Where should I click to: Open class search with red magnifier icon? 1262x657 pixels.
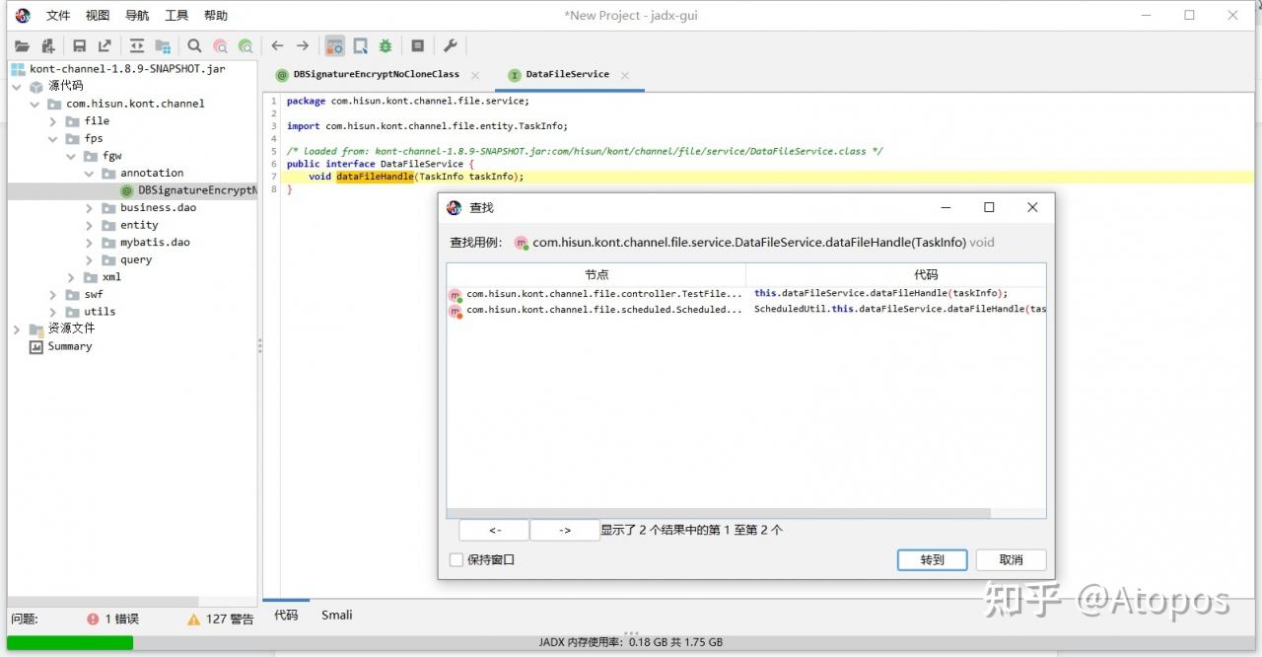pyautogui.click(x=220, y=45)
